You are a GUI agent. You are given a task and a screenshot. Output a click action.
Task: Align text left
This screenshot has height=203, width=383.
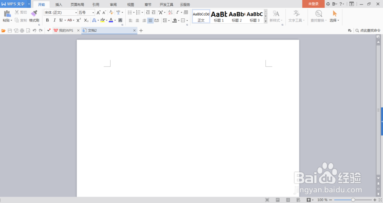131,21
